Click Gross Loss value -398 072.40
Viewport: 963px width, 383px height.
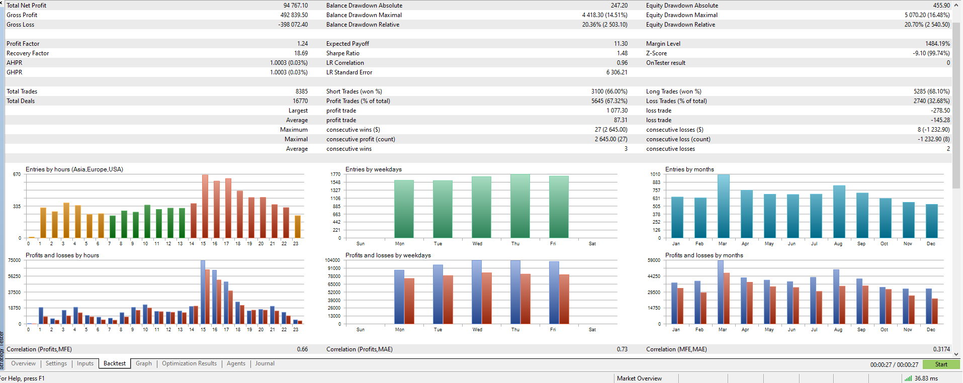[293, 25]
